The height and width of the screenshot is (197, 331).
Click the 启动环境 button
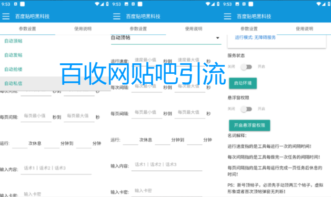[243, 83]
